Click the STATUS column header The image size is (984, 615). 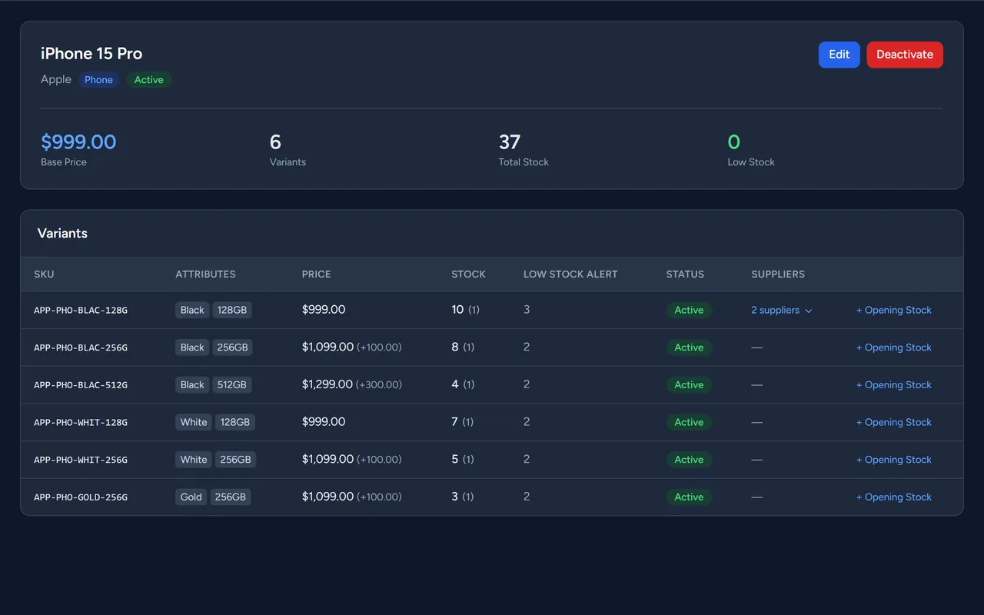pyautogui.click(x=685, y=274)
